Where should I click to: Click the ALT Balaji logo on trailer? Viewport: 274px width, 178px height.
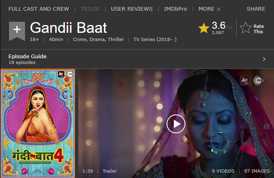click(x=244, y=80)
